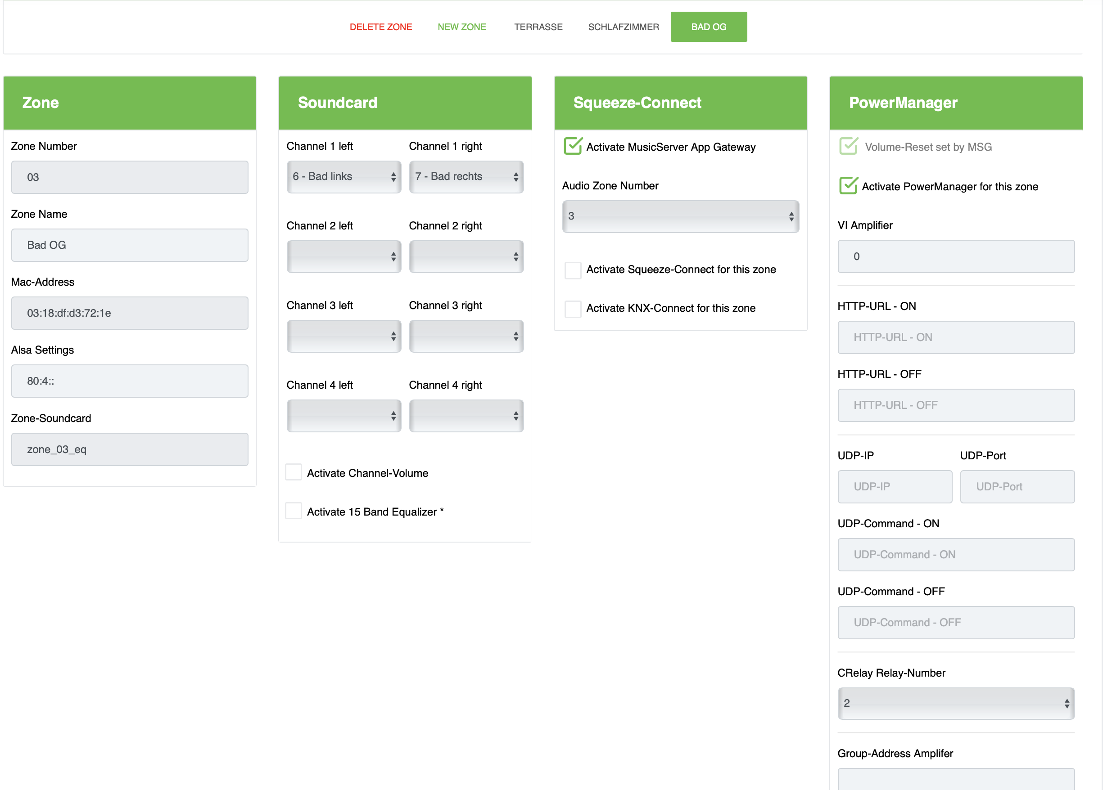Open Channel 1 left dropdown
The image size is (1103, 790).
coord(344,177)
